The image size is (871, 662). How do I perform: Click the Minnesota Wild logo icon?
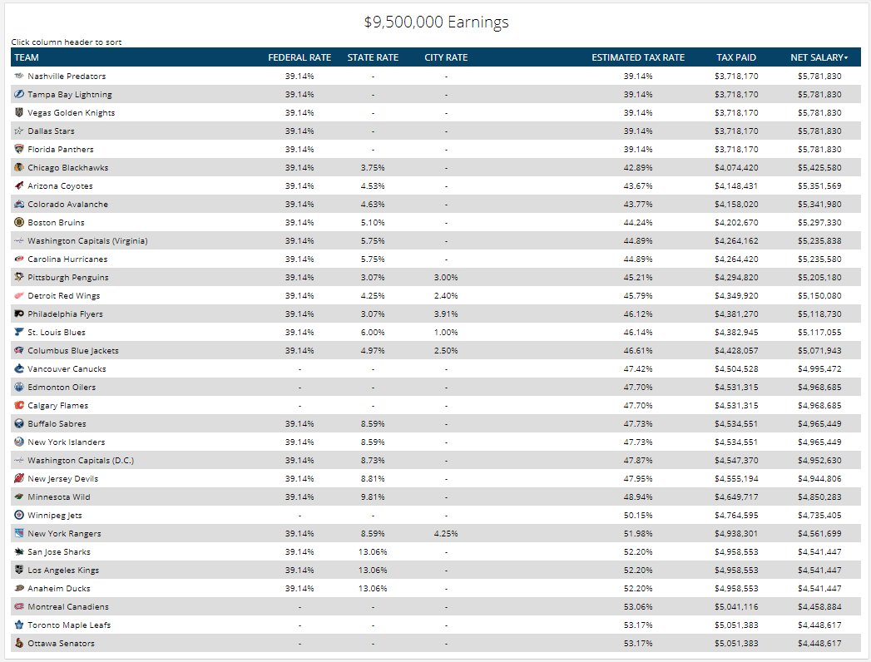tap(19, 496)
